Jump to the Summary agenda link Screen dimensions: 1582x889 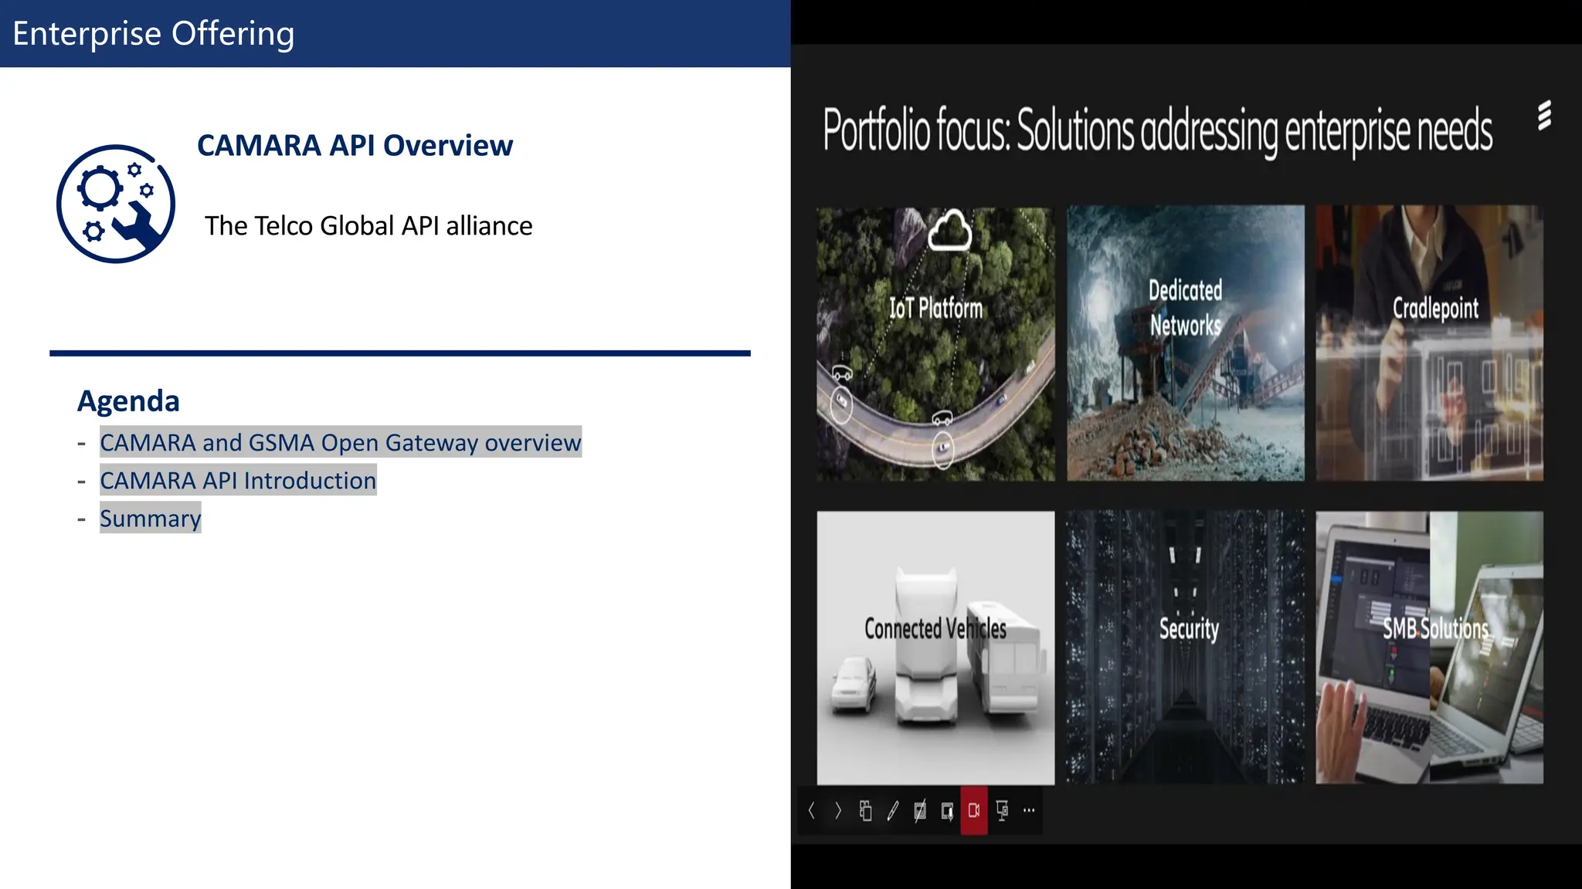(150, 518)
